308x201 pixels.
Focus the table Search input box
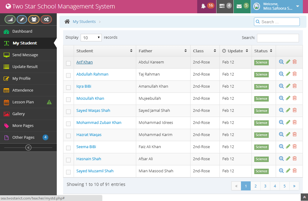pyautogui.click(x=278, y=38)
